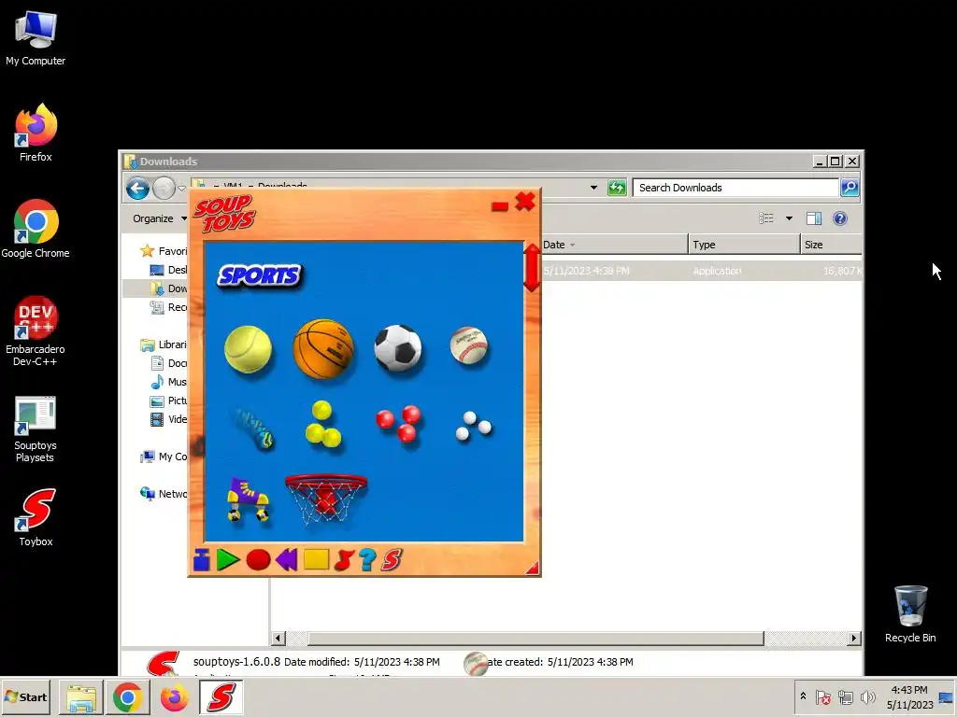Image resolution: width=957 pixels, height=717 pixels.
Task: Click the horizontal scrollbar left arrow
Action: tap(279, 638)
